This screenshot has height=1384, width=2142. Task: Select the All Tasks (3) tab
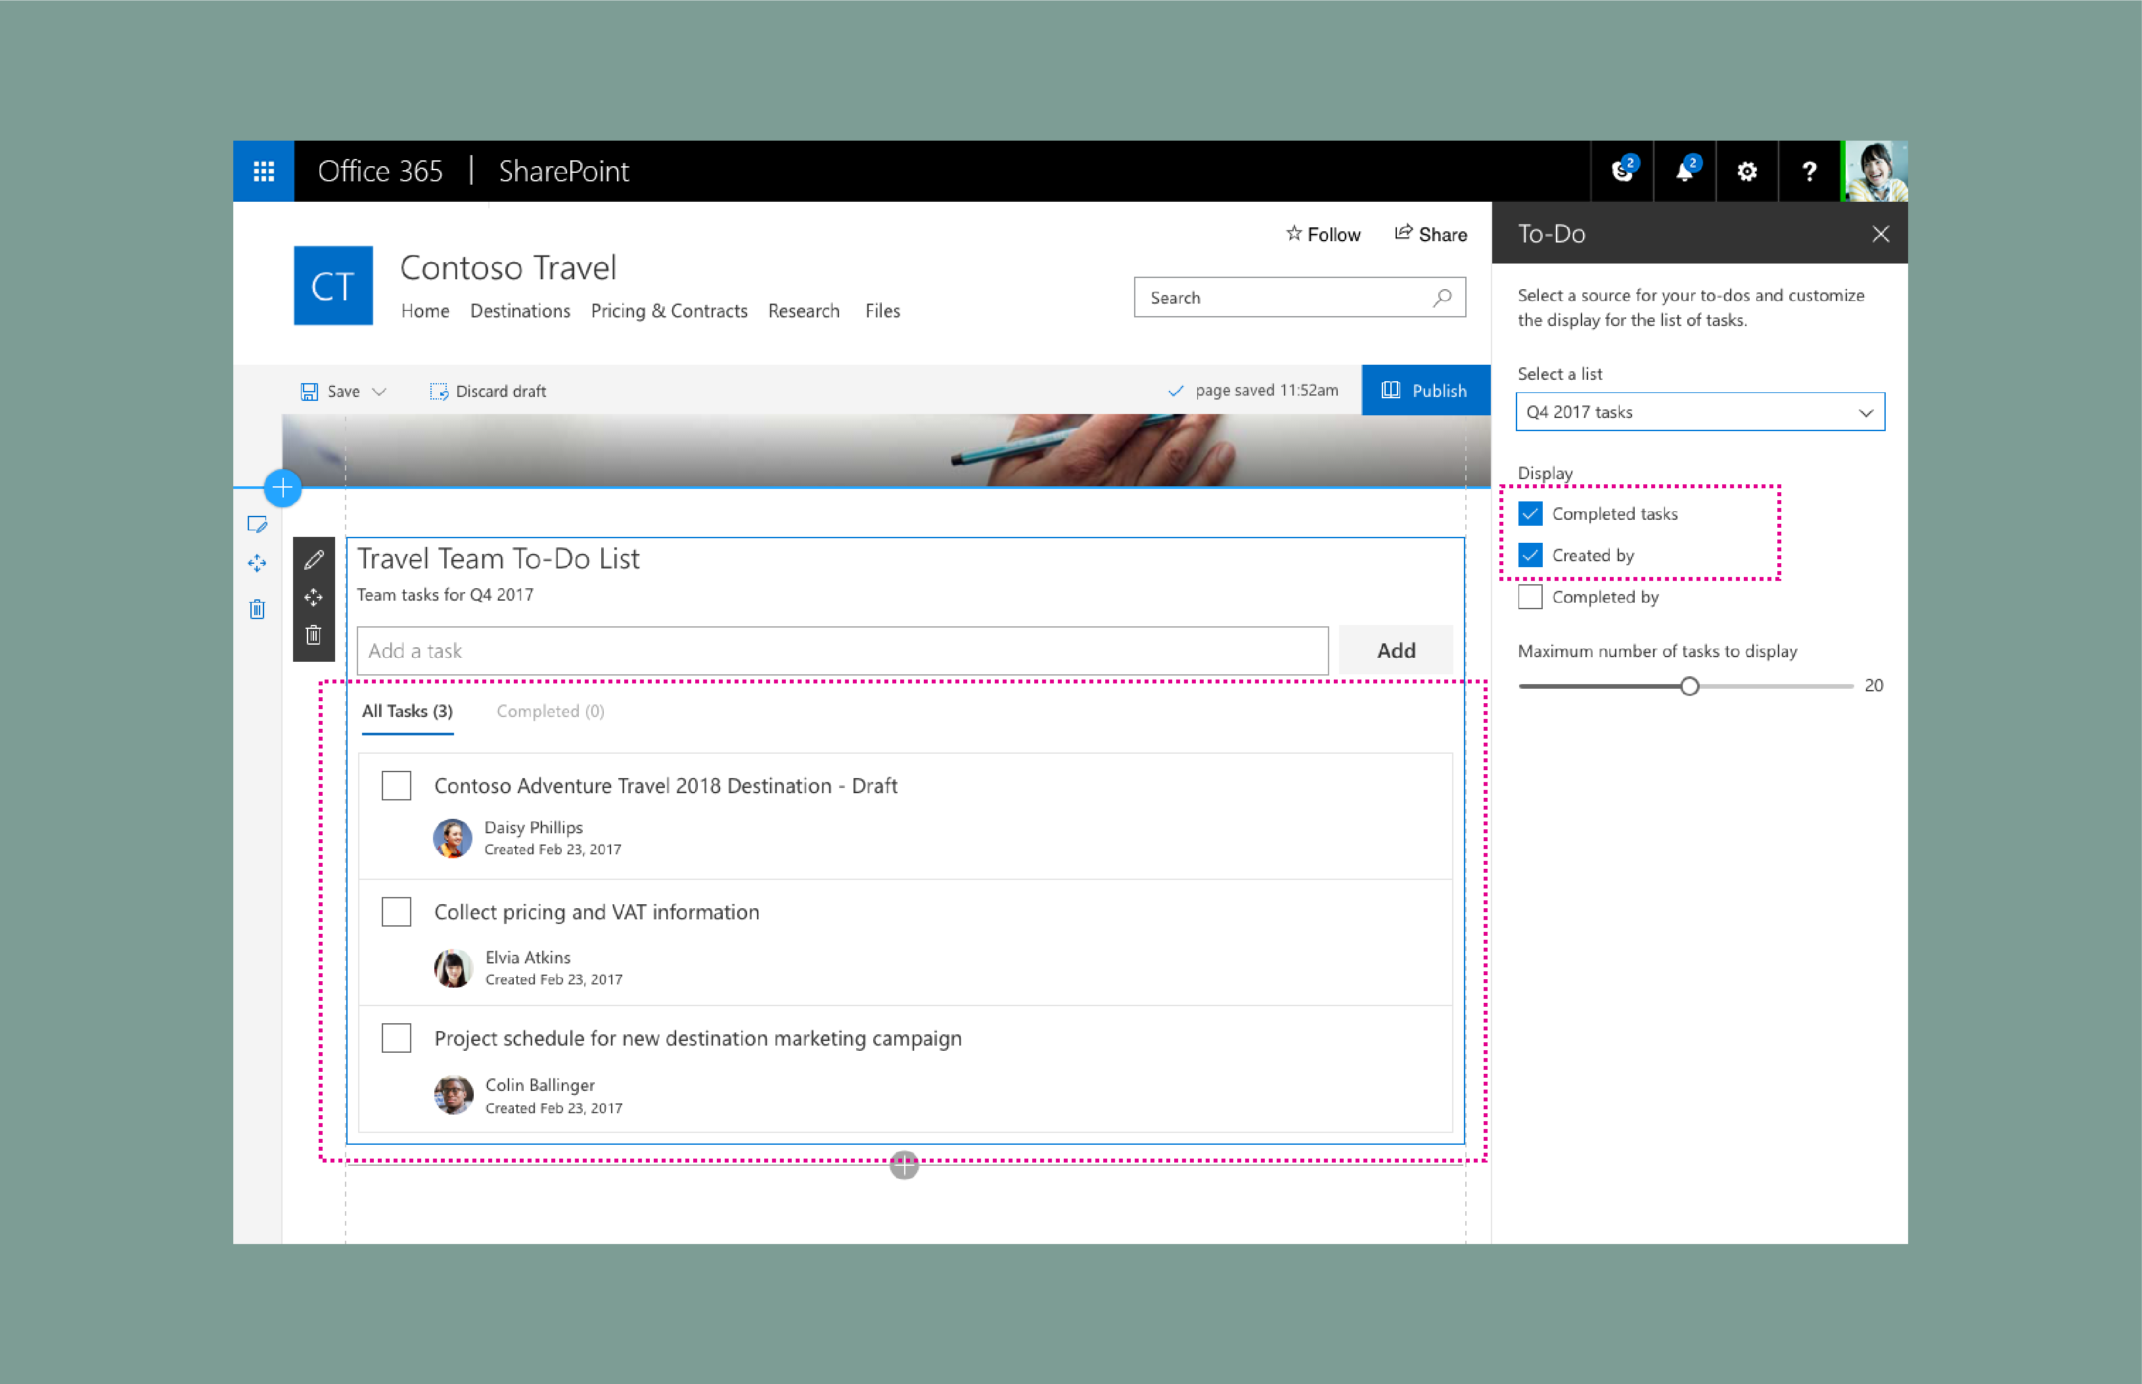click(409, 711)
